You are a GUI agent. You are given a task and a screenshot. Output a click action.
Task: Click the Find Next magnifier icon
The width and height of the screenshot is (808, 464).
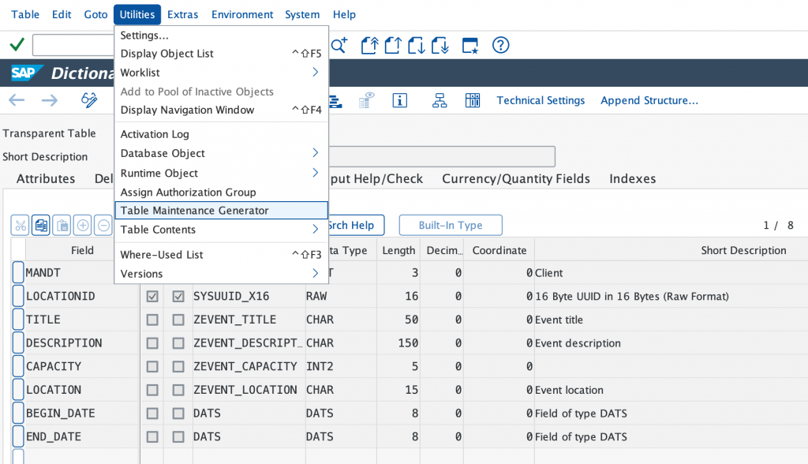(339, 46)
